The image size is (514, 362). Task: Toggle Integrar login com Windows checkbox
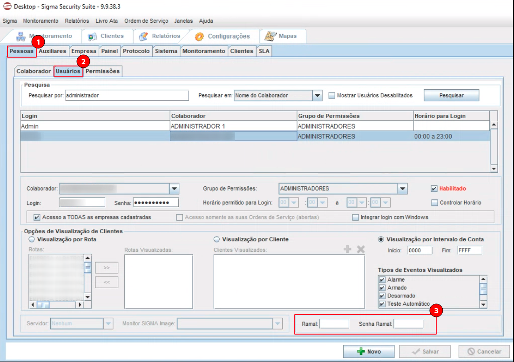point(355,217)
